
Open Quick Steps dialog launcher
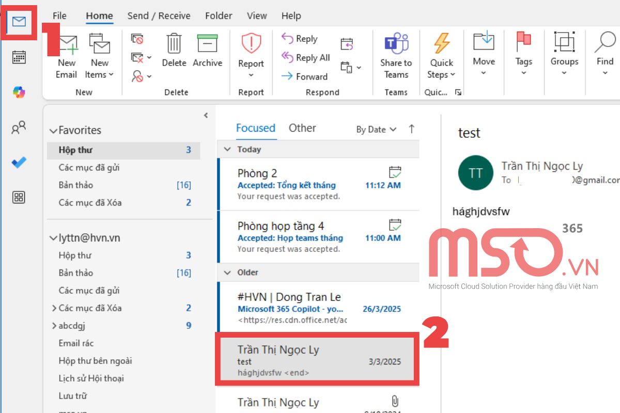click(458, 92)
